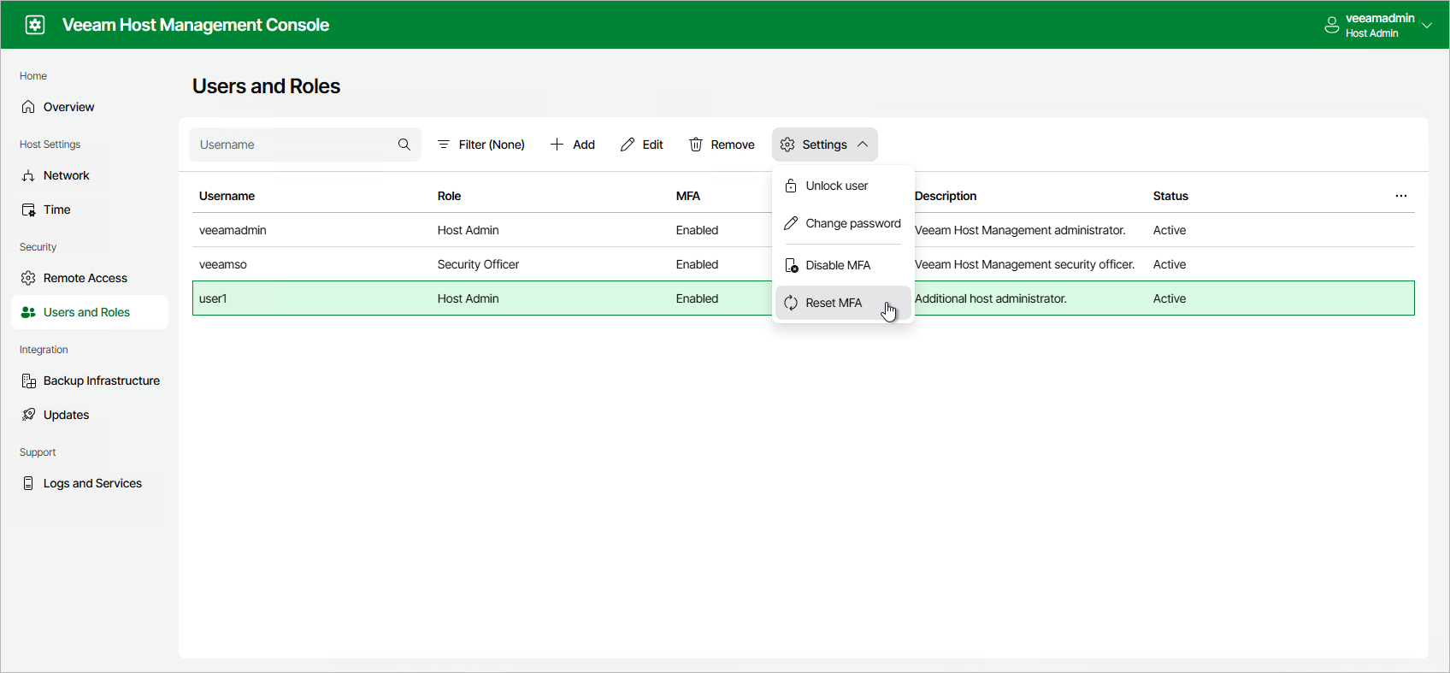Click the Backup Infrastructure icon
This screenshot has width=1450, height=673.
click(28, 381)
